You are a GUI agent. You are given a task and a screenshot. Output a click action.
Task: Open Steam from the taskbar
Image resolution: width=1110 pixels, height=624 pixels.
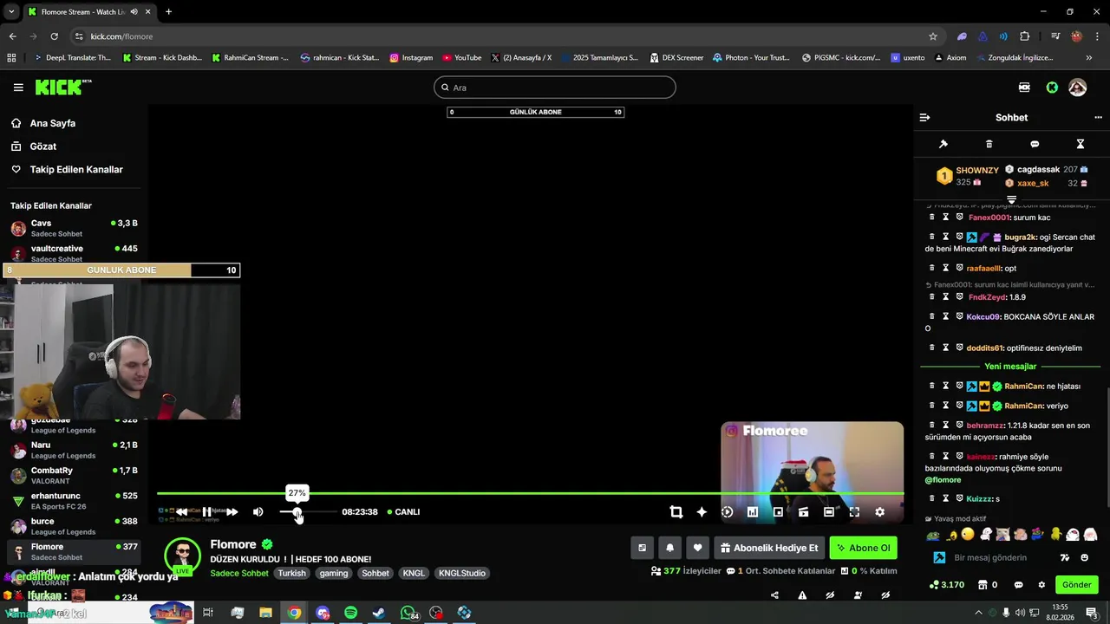point(379,613)
